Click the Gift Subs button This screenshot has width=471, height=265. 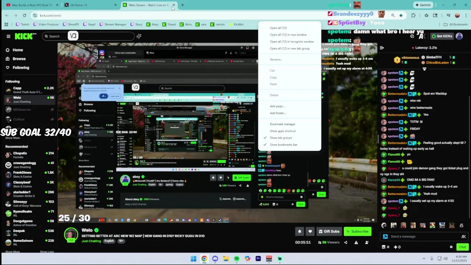[329, 232]
